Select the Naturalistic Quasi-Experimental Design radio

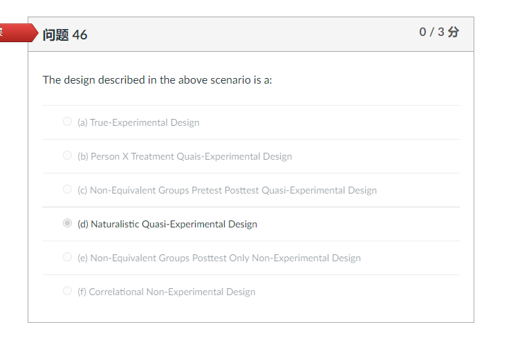tap(67, 223)
